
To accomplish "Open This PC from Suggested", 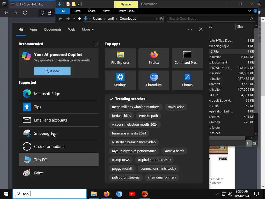I will [x=58, y=160].
